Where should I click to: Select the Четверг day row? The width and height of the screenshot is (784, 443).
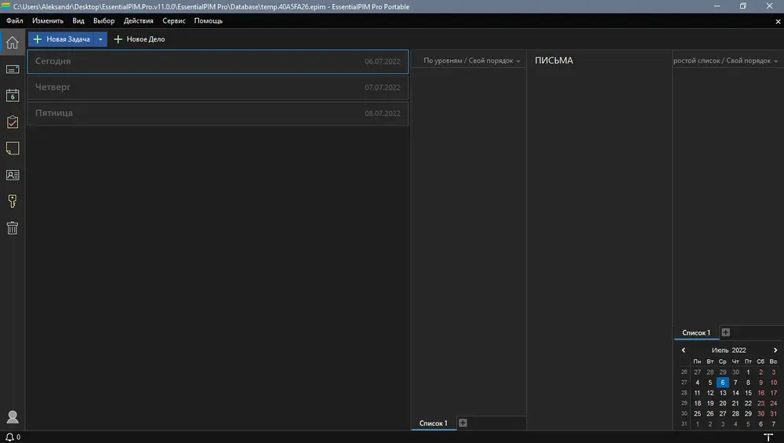pos(218,87)
